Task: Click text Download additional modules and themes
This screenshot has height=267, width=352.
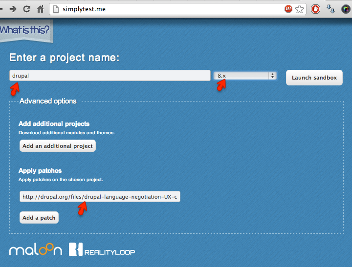Action: [x=66, y=133]
